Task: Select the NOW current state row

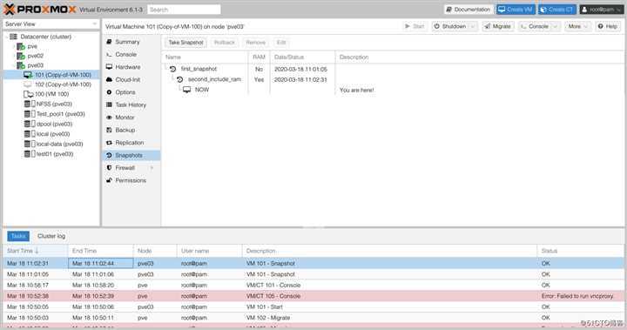Action: (x=394, y=90)
